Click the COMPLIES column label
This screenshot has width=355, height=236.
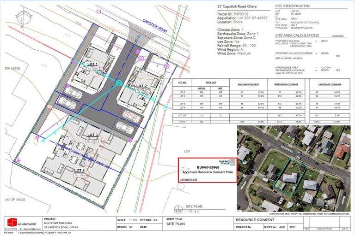click(x=338, y=36)
